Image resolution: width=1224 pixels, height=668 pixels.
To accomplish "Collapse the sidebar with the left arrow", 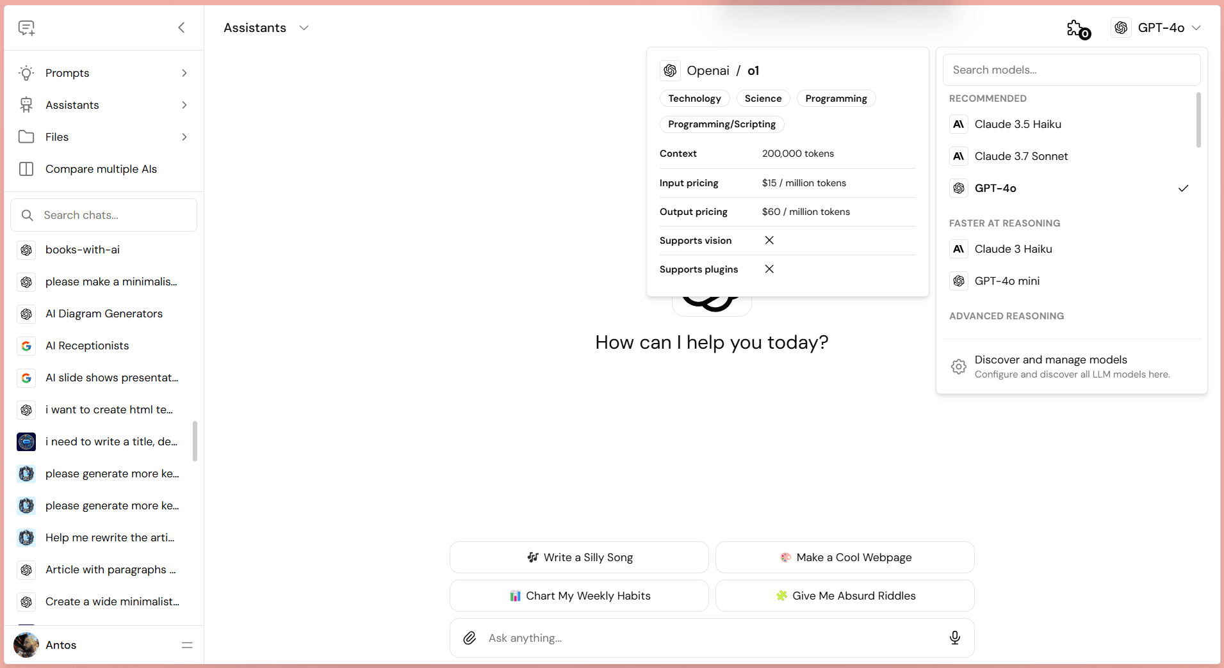I will click(x=181, y=28).
